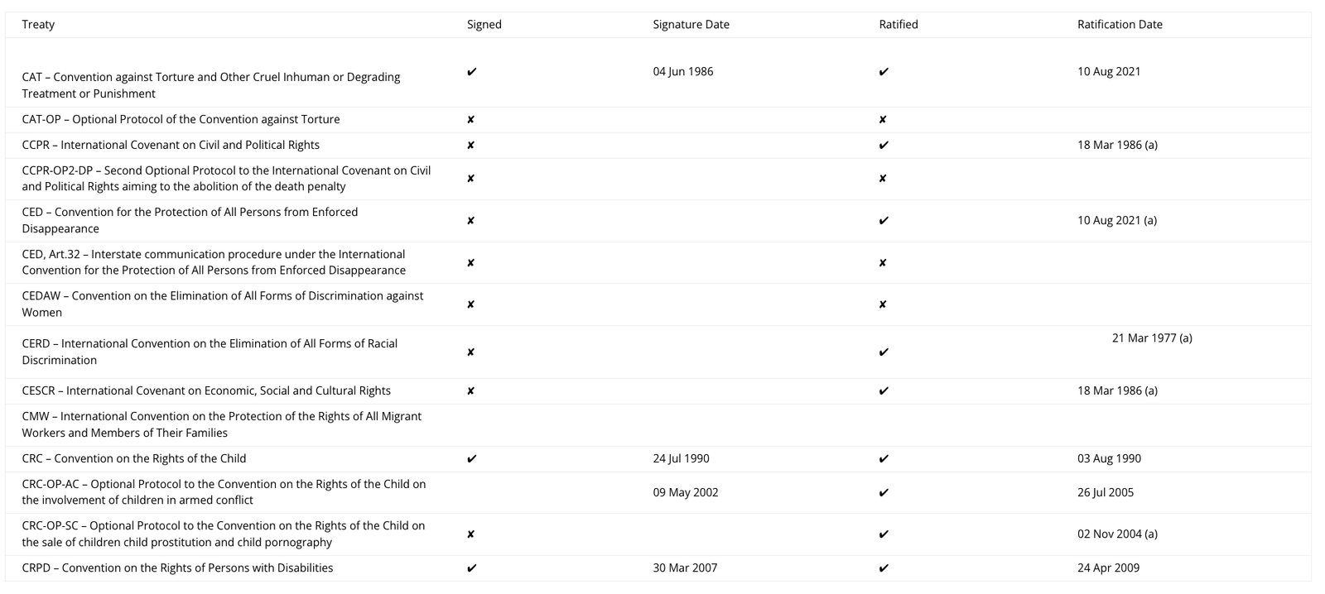This screenshot has height=594, width=1325.
Task: Click the Signed checkmark for CRPD row
Action: 471,568
